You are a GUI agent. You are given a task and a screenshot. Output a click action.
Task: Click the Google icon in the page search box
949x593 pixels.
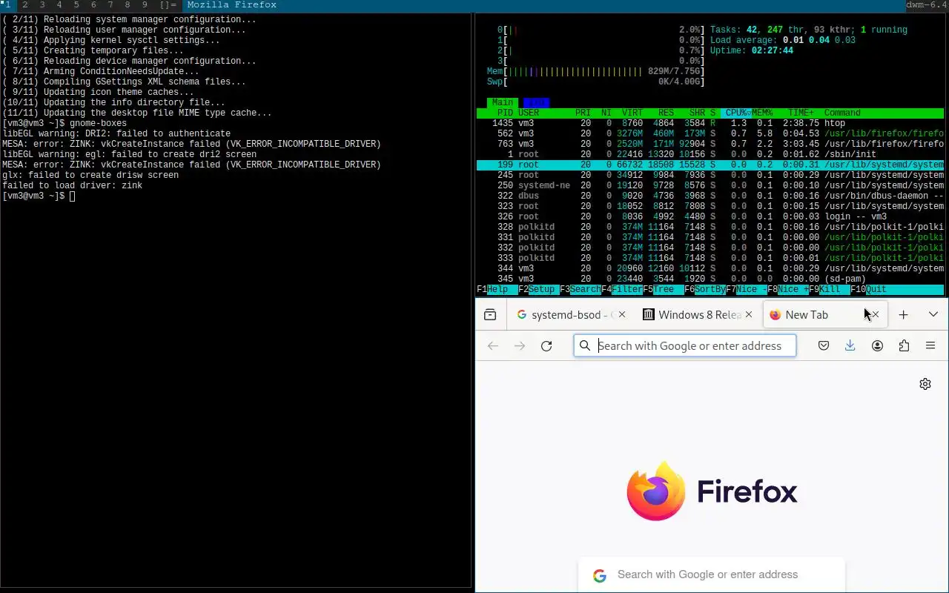point(600,575)
